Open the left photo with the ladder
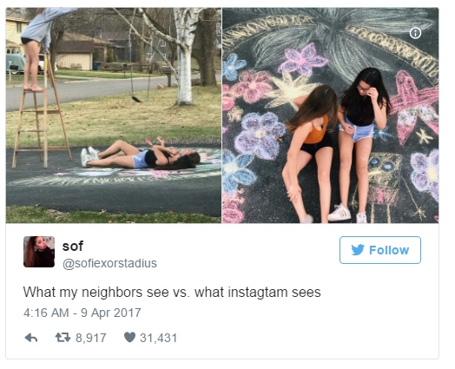This screenshot has height=369, width=455. (114, 115)
